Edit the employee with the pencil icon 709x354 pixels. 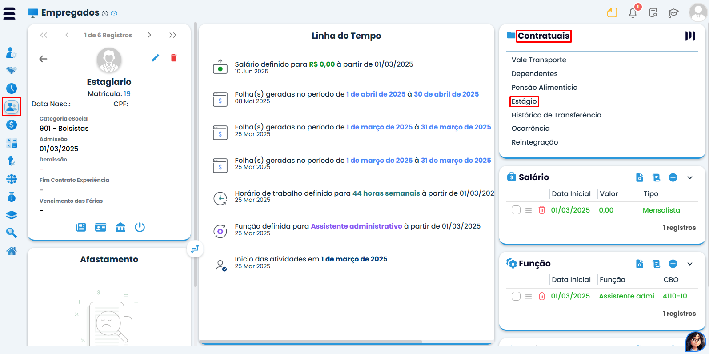pos(156,58)
